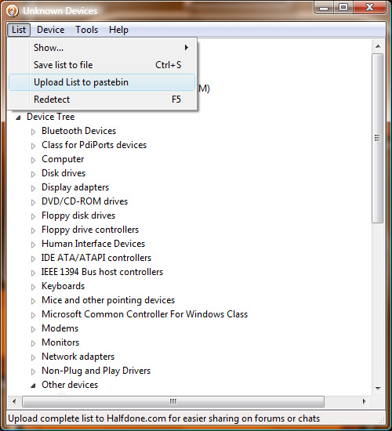Screen dimensions: 392x431
Task: Open the Help menu
Action: [118, 30]
